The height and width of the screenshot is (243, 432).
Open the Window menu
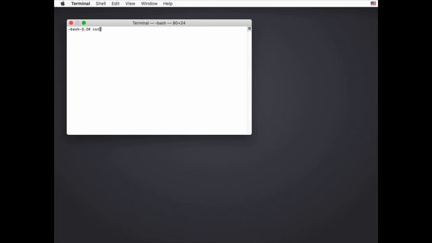coord(149,3)
